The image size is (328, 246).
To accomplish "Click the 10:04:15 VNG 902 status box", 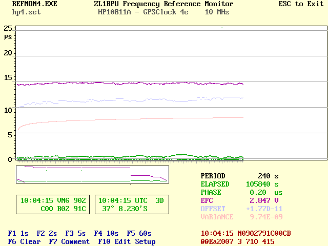I will tap(53, 204).
